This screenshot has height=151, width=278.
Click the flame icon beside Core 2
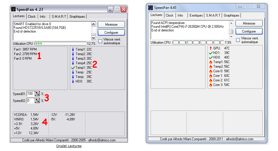coord(211,80)
